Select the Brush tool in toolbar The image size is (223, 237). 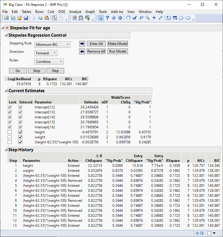(x=135, y=18)
